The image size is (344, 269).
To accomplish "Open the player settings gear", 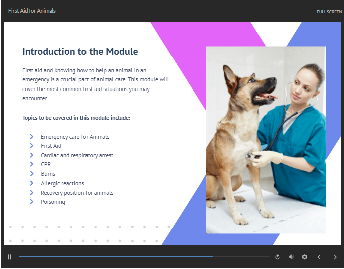I will tap(304, 257).
